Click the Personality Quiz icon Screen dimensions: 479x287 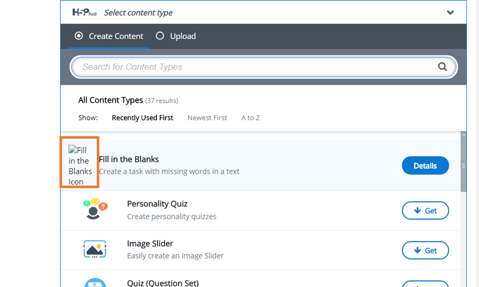tap(95, 209)
